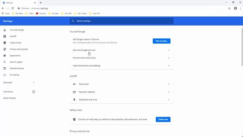Screen dimensions: 243x137
Task: Open Import bookmarks and settings row
Action: click(121, 66)
